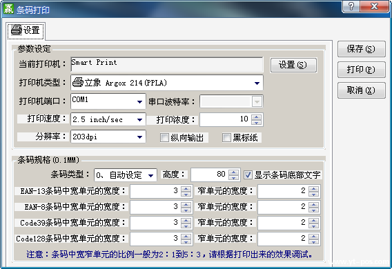Decrease EAN-8 wide unit width

click(186, 210)
